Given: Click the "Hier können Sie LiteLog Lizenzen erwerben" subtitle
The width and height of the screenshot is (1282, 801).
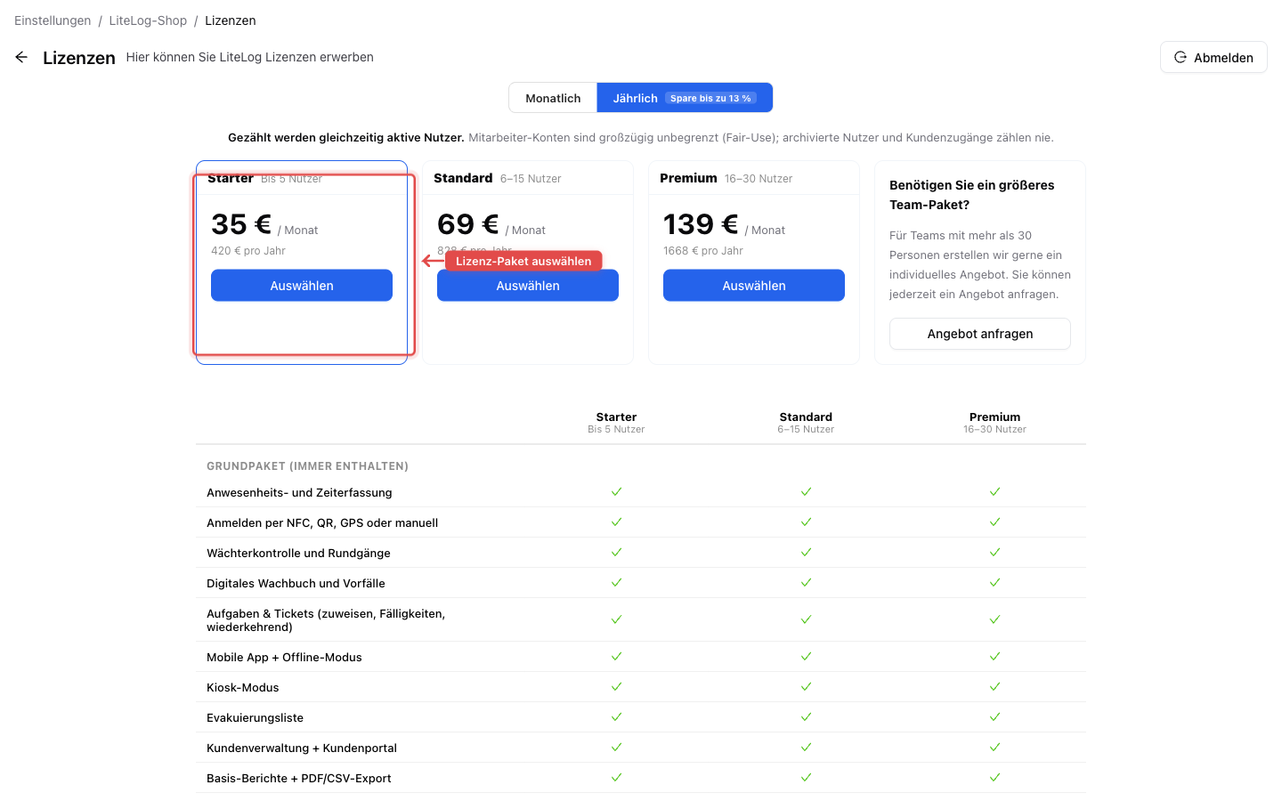Looking at the screenshot, I should [x=250, y=57].
